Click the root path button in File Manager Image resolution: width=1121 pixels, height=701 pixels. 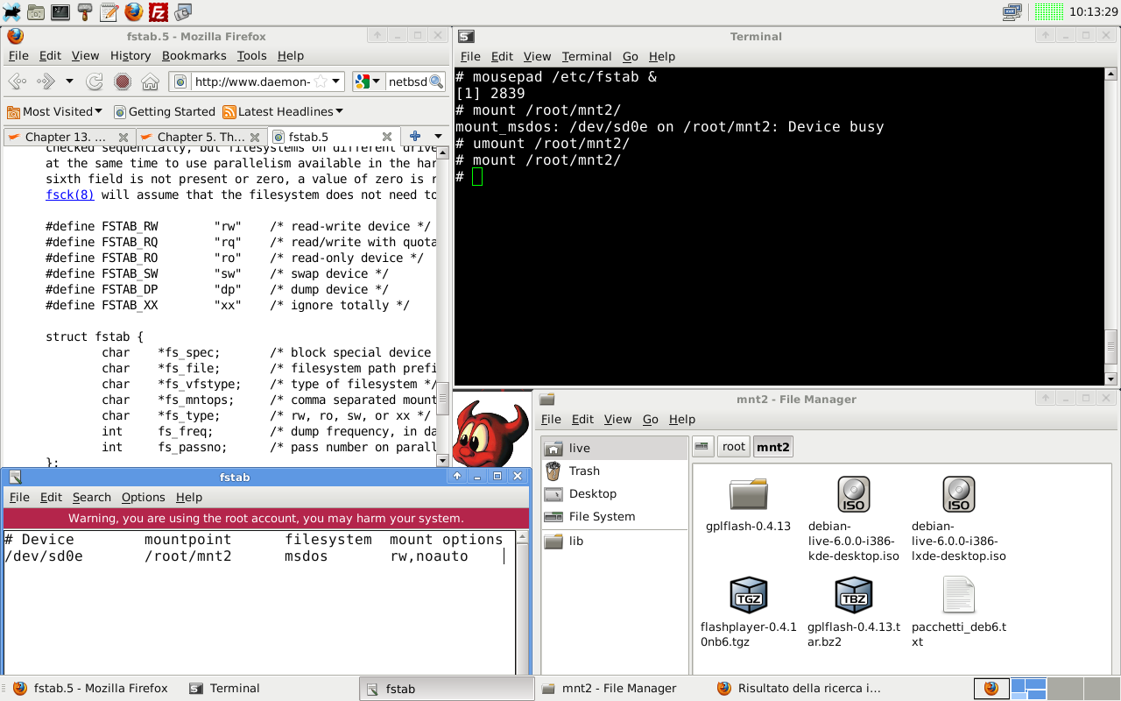point(733,447)
